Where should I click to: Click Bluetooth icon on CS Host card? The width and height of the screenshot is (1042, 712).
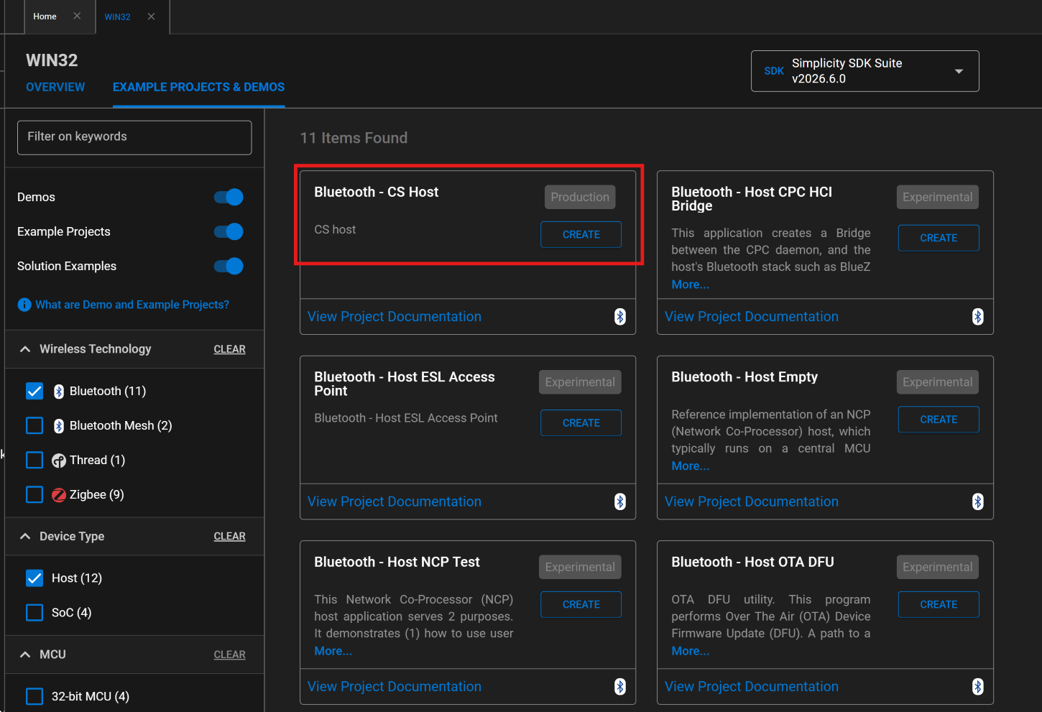[620, 317]
